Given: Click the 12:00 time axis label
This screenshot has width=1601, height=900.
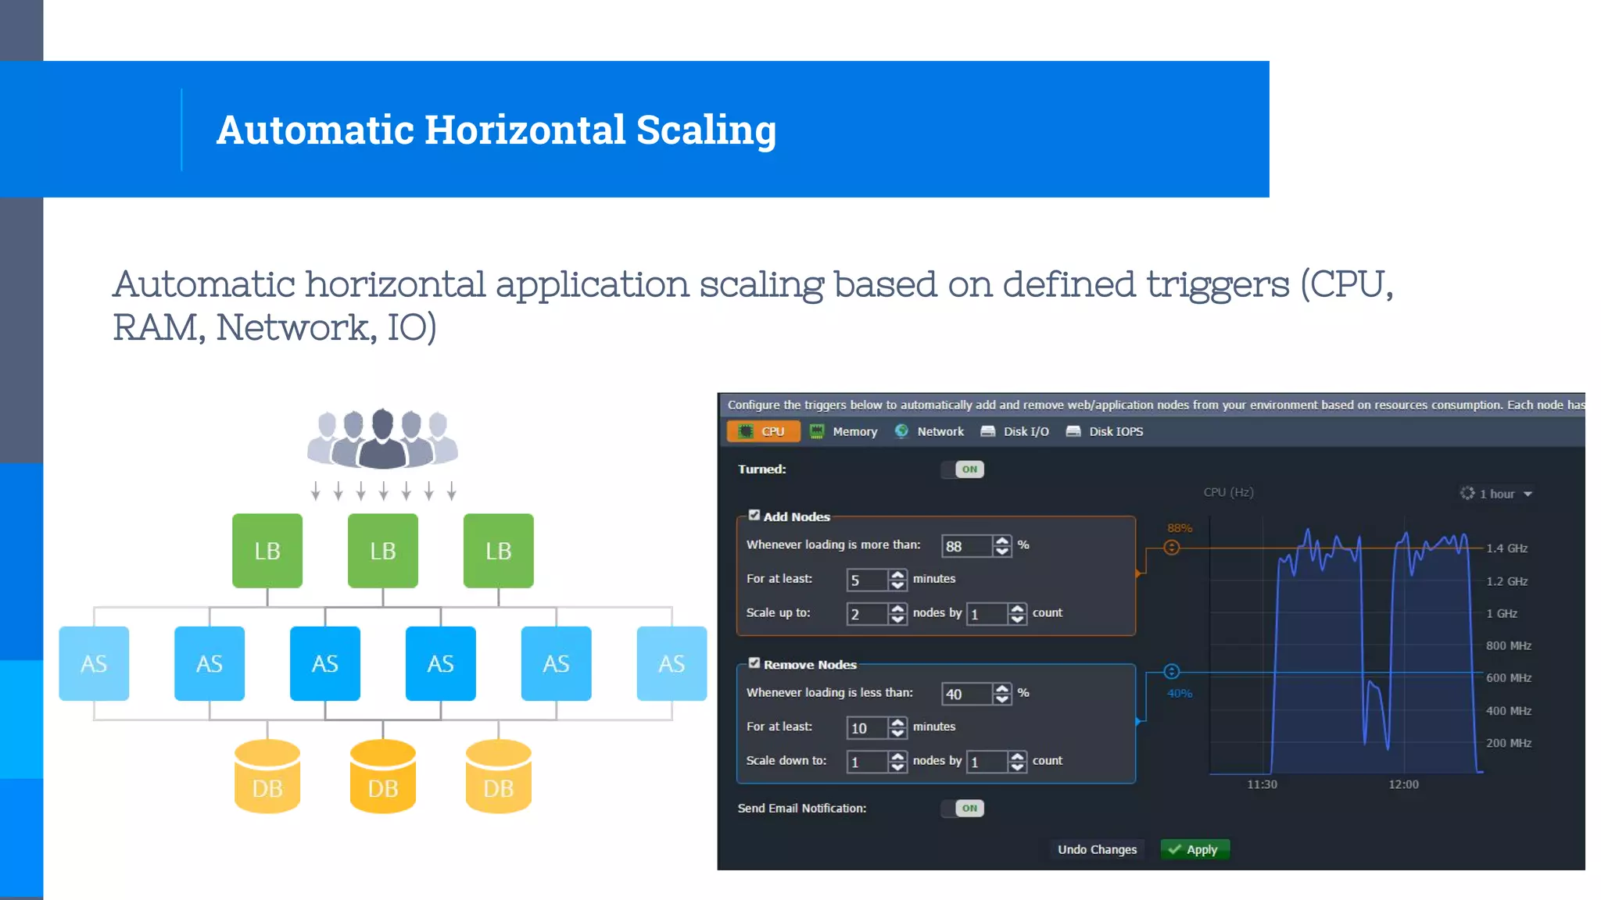Looking at the screenshot, I should pyautogui.click(x=1403, y=784).
